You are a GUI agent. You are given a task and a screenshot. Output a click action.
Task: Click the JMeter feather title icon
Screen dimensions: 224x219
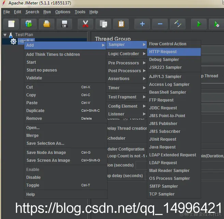pos(4,3)
